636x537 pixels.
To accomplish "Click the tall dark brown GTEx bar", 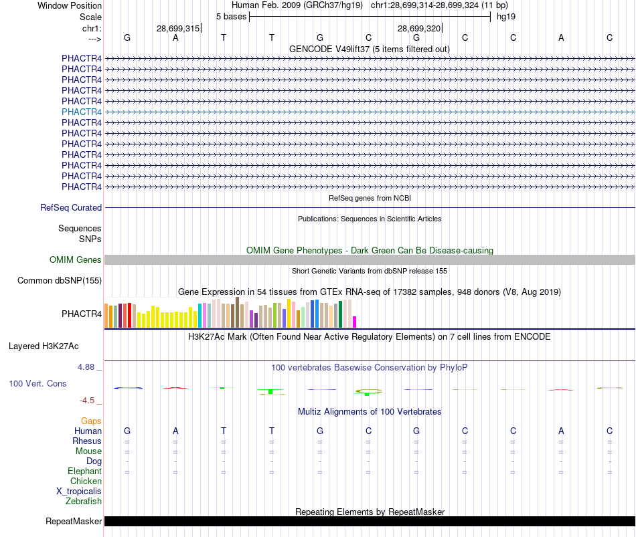I will point(237,312).
